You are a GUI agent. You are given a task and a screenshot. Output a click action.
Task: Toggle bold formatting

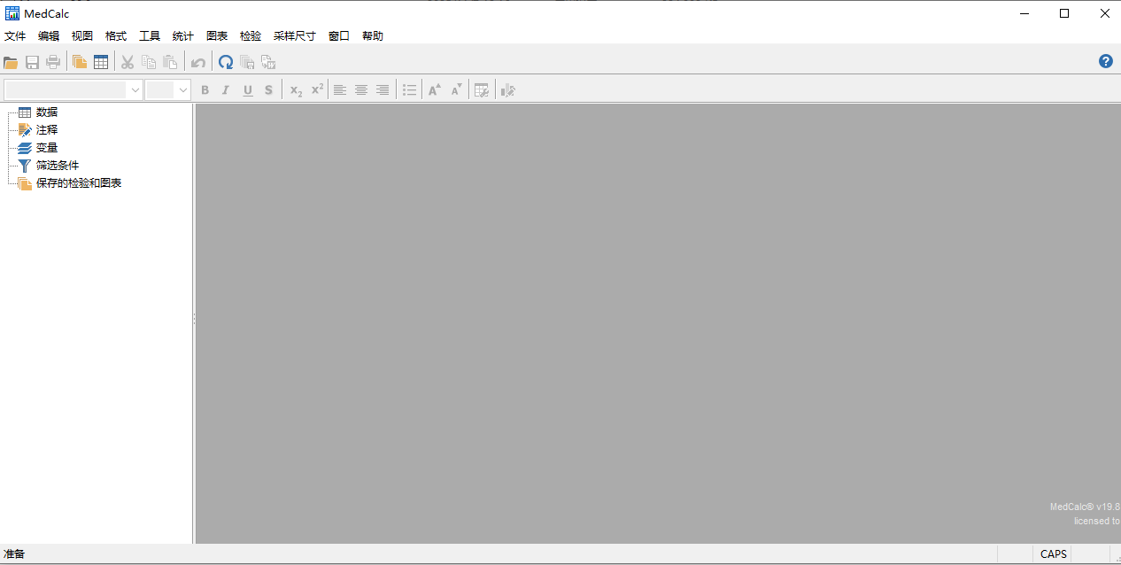coord(205,89)
